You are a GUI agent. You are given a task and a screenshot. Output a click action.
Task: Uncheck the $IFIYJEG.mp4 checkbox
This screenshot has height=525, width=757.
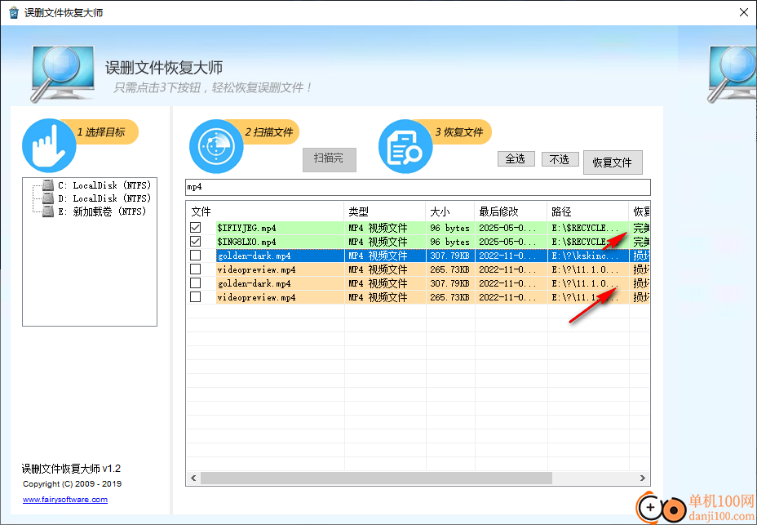pos(196,227)
